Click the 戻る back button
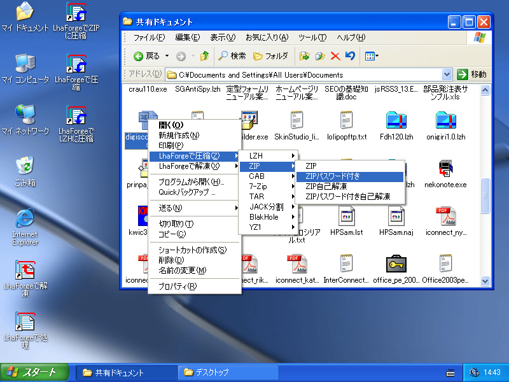This screenshot has width=509, height=382. [x=147, y=56]
